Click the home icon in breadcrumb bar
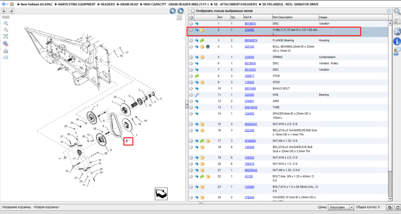401x214 pixels. click(x=12, y=4)
